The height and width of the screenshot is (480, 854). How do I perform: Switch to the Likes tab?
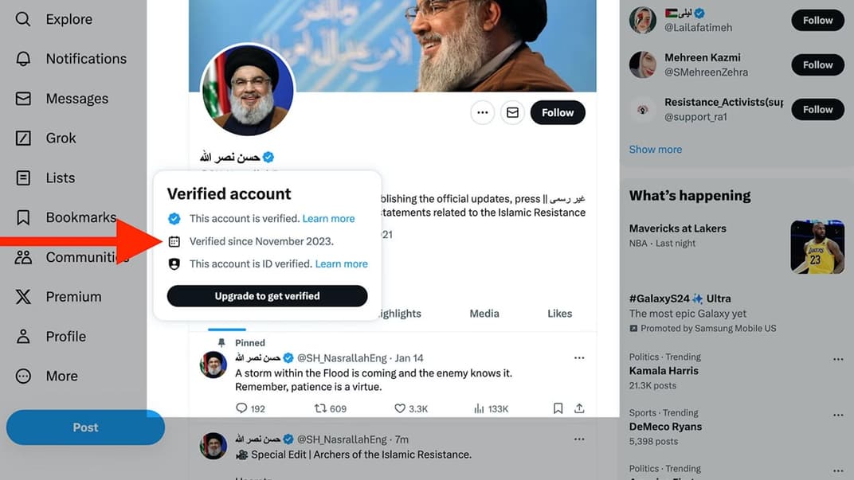pos(559,314)
